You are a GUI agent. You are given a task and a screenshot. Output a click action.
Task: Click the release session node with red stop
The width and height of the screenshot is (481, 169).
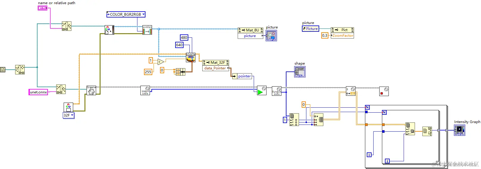click(x=384, y=91)
